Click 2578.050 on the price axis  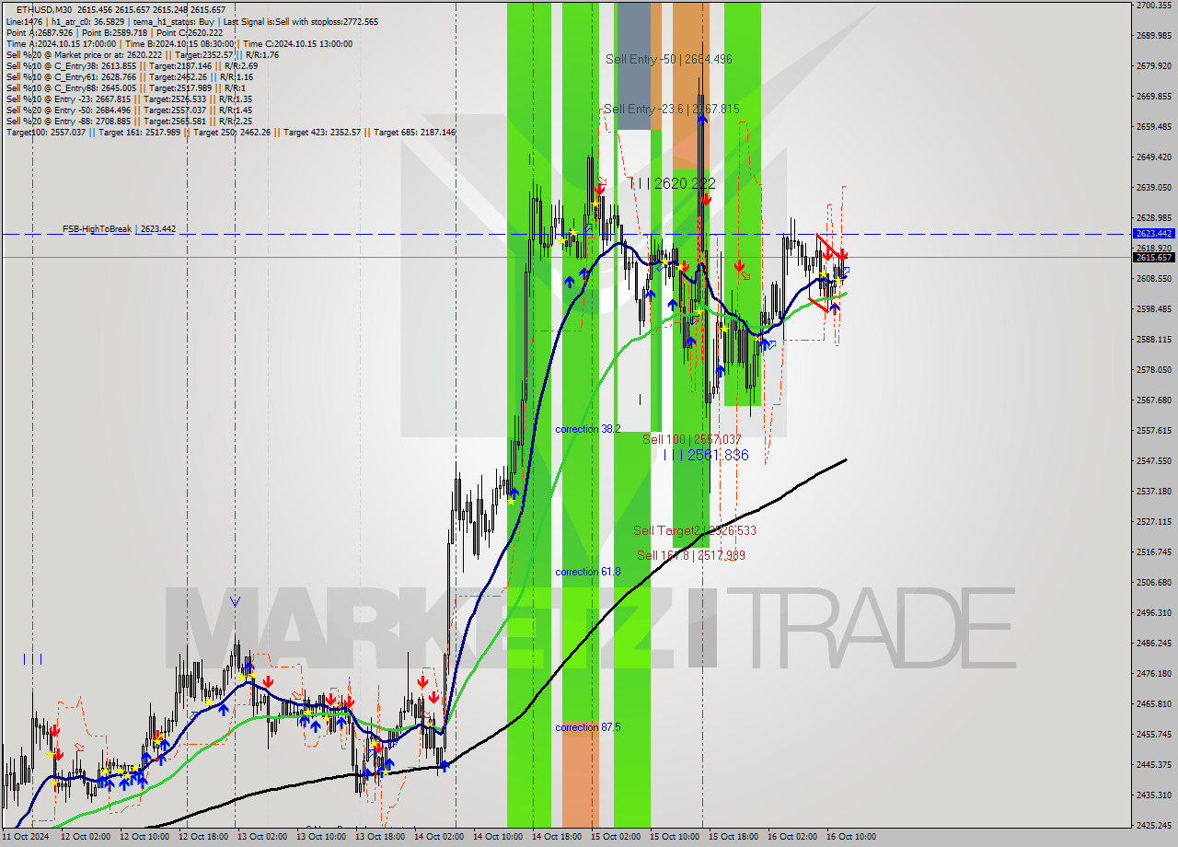(x=1154, y=370)
